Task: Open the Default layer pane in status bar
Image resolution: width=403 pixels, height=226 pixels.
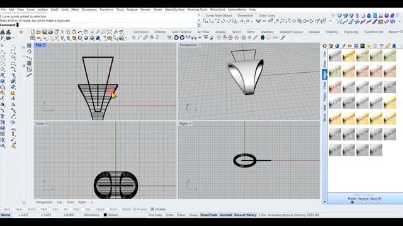Action: pos(111,215)
